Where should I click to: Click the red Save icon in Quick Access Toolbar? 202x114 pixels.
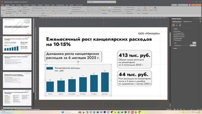click(2, 16)
